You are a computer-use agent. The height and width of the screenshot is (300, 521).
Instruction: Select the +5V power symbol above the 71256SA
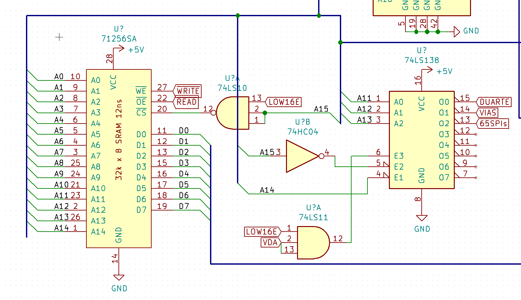[x=120, y=49]
